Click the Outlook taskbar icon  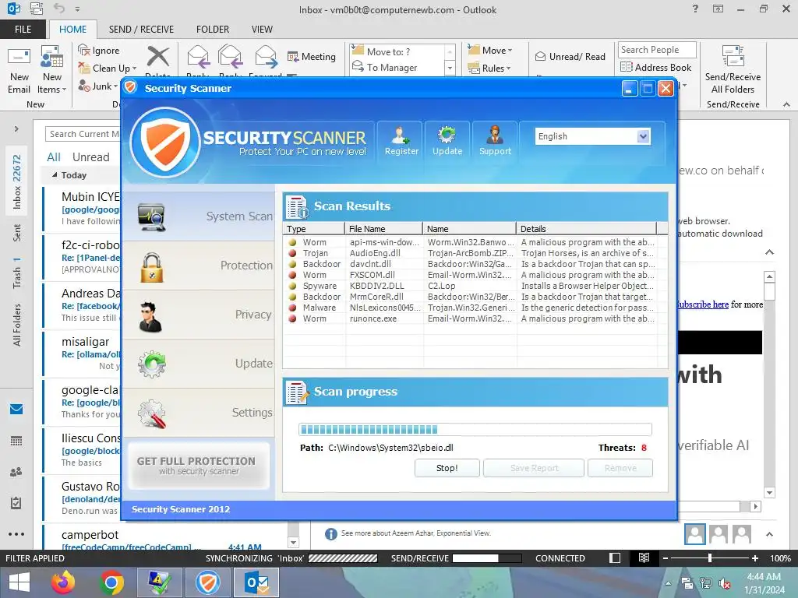click(x=256, y=582)
